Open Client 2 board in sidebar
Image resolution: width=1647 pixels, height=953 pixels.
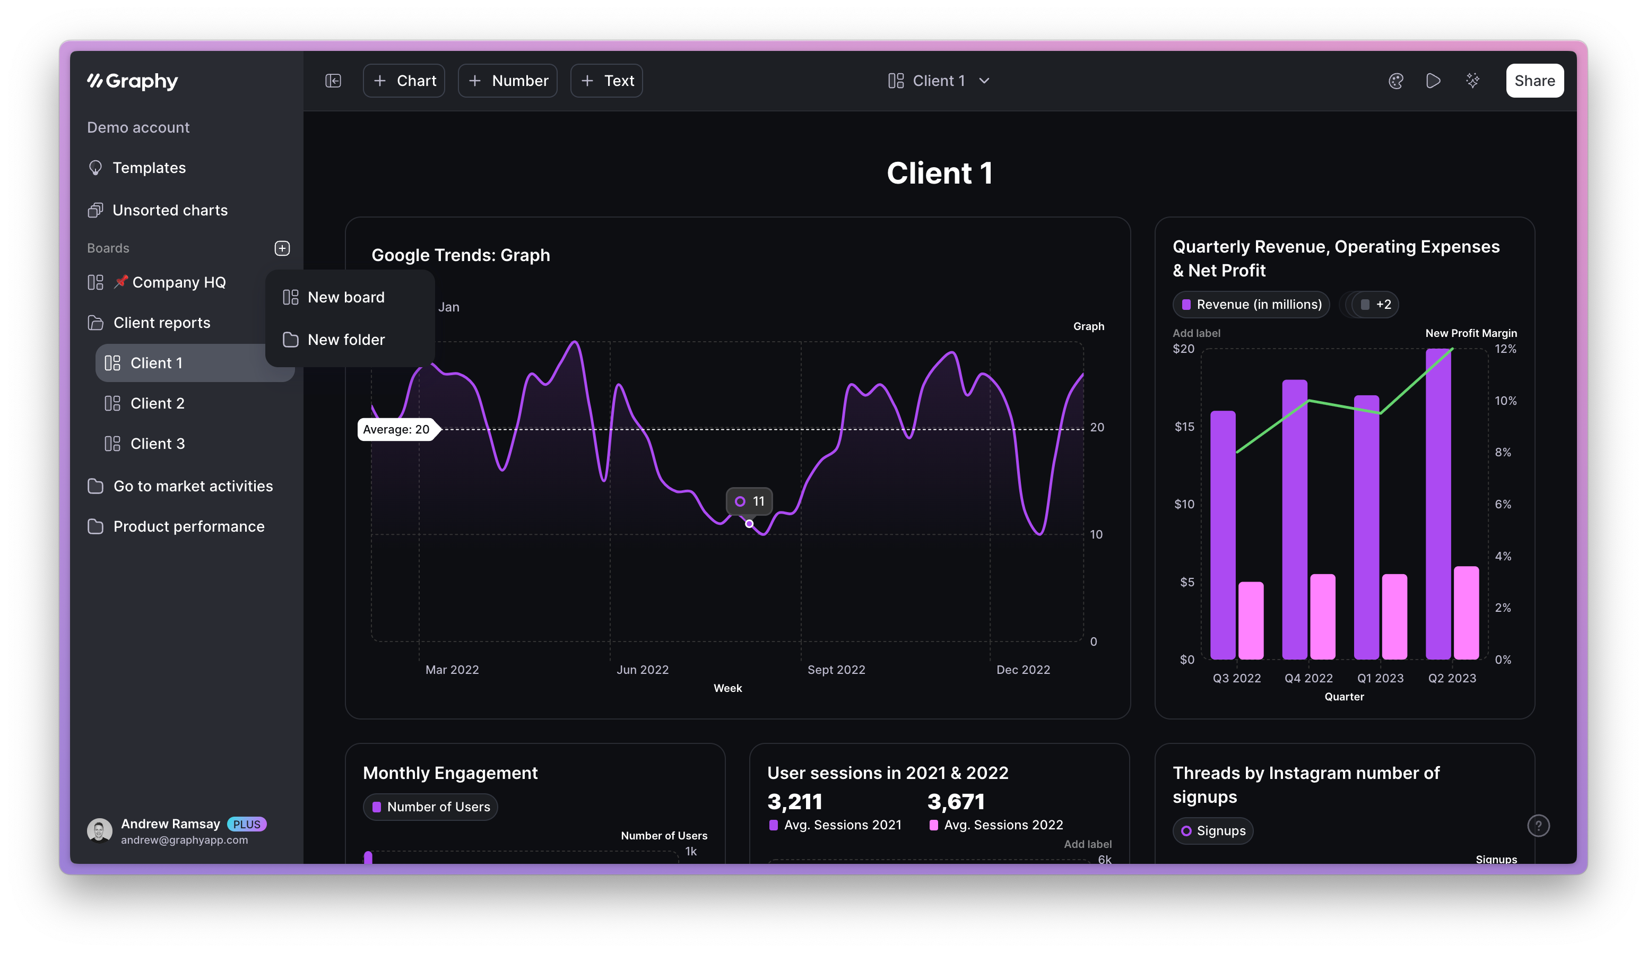coord(158,403)
